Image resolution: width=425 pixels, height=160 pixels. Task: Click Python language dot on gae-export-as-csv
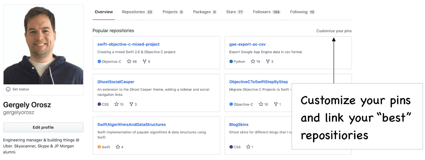point(231,61)
